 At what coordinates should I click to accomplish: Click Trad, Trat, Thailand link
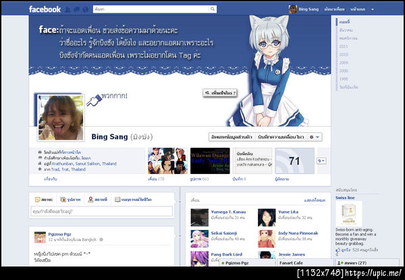coord(68,169)
